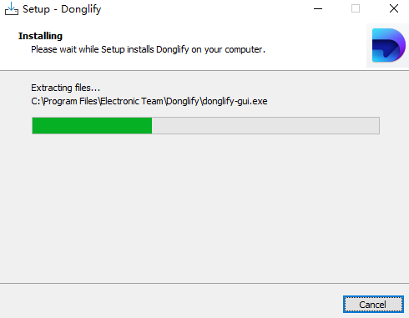
Task: Close the Donglify setup window
Action: coord(394,8)
